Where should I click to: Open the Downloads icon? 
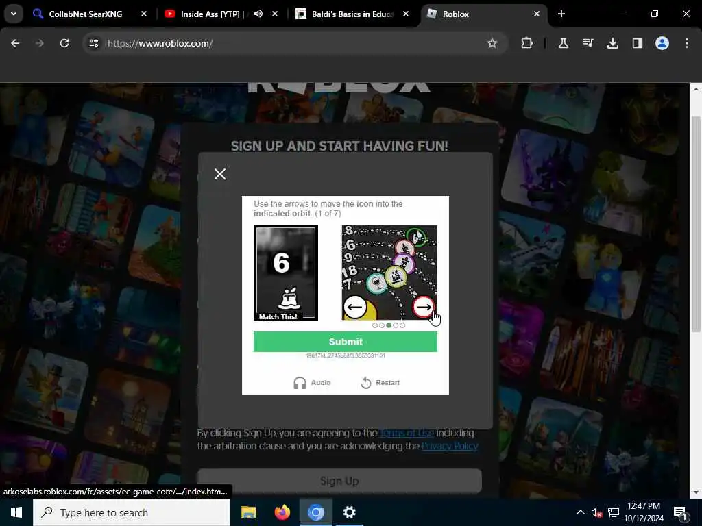[612, 43]
